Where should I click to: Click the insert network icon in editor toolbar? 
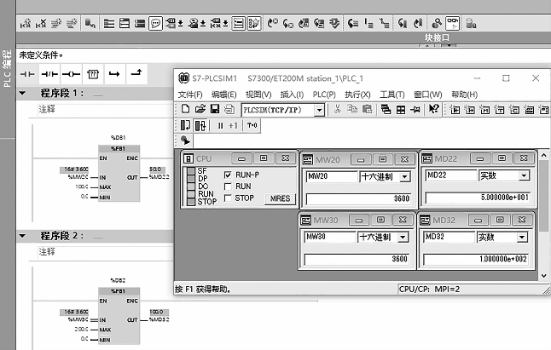[x=26, y=24]
